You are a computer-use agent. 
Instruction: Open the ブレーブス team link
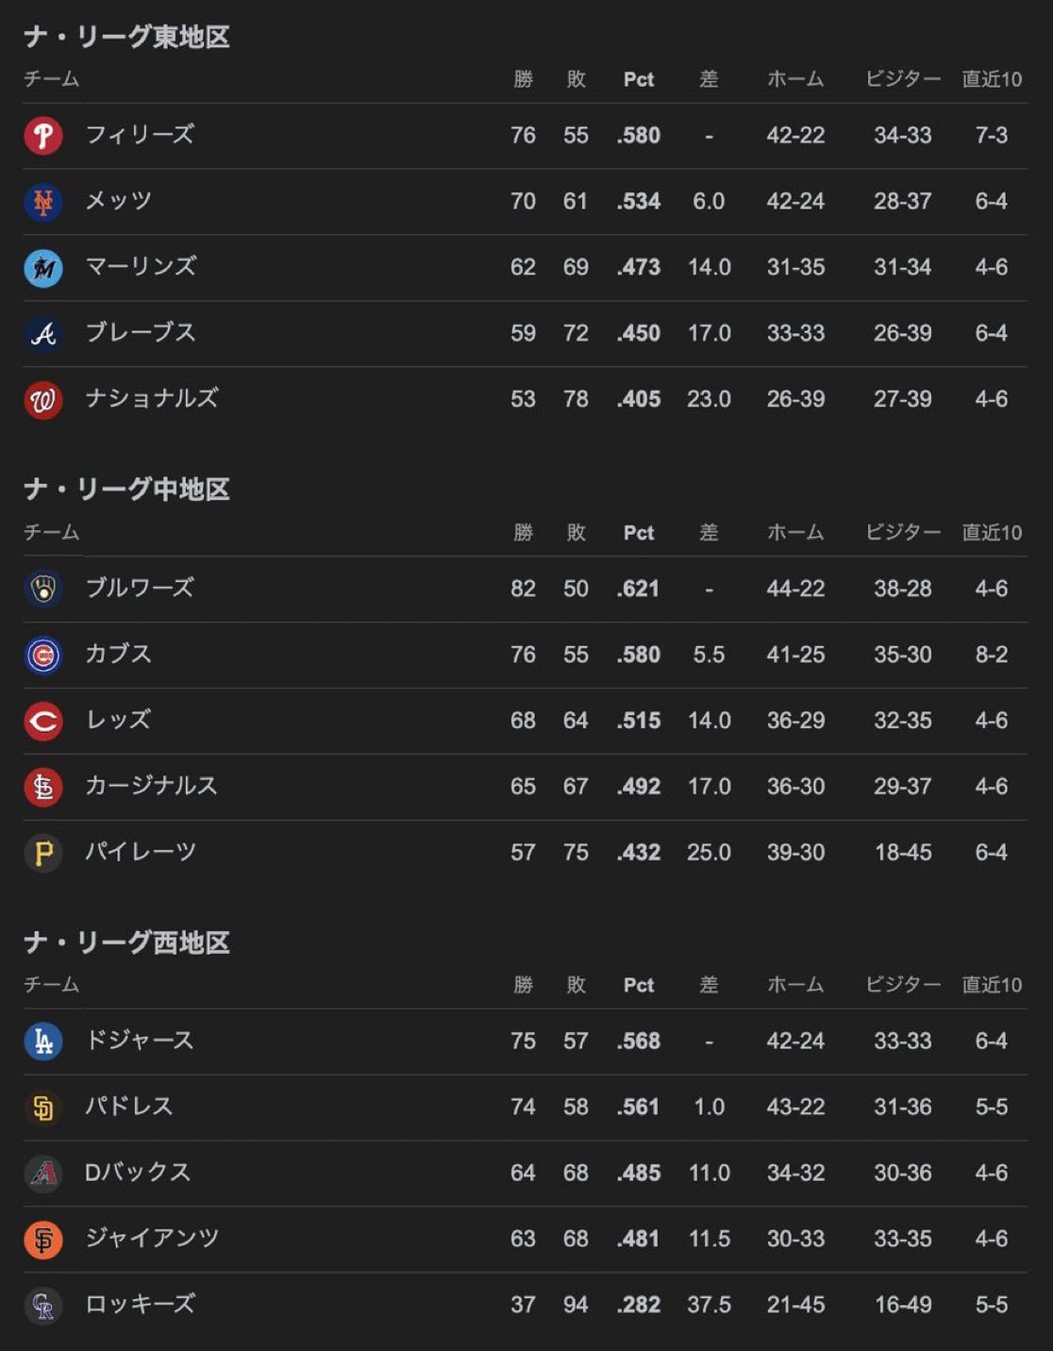(x=141, y=333)
